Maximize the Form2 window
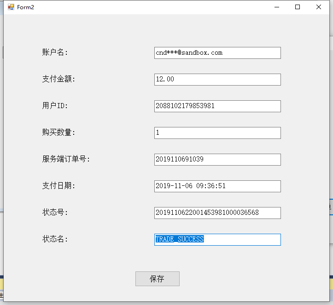 click(x=298, y=7)
